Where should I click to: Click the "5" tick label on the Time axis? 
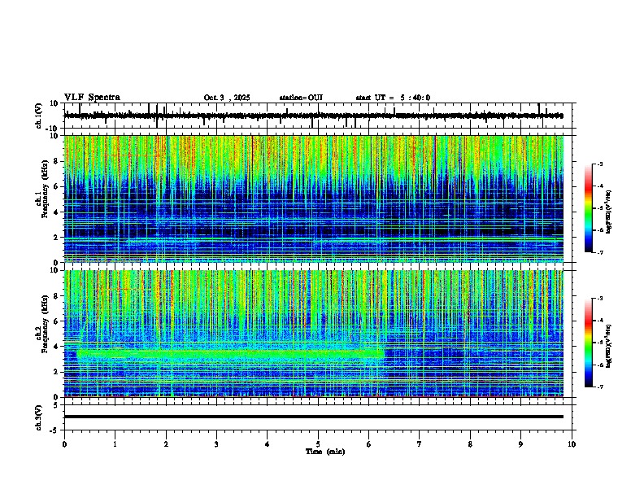point(318,444)
